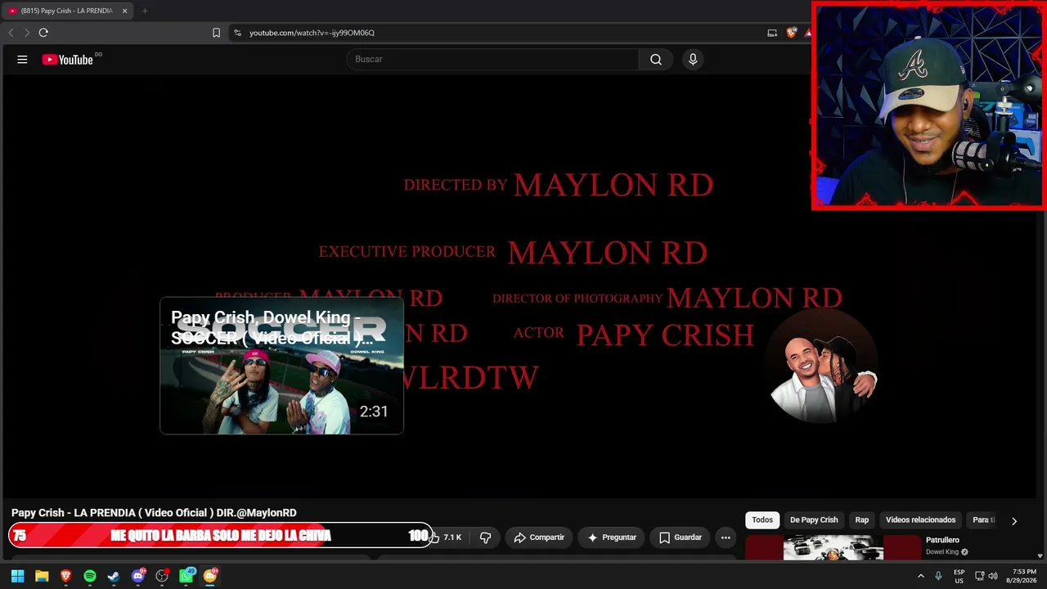Open the Patrullero recommended video thumbnail
This screenshot has width=1047, height=589.
pyautogui.click(x=833, y=547)
